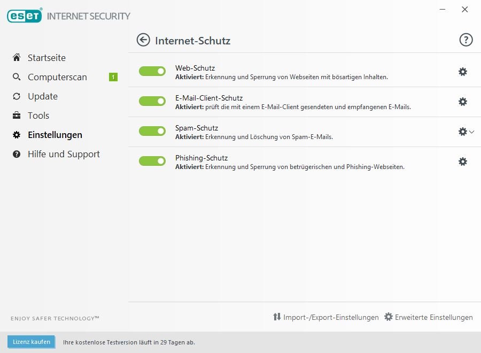This screenshot has width=481, height=353.
Task: Disable the Web-Schutz toggle
Action: 152,72
